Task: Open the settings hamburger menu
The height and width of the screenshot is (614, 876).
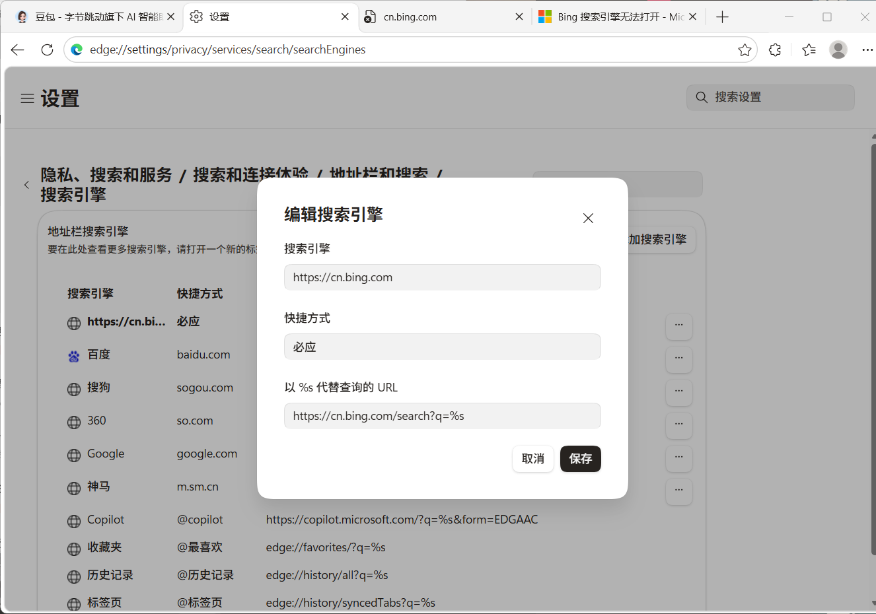Action: (27, 98)
